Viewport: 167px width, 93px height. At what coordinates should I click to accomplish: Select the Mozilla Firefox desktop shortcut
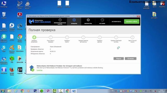pos(12,71)
